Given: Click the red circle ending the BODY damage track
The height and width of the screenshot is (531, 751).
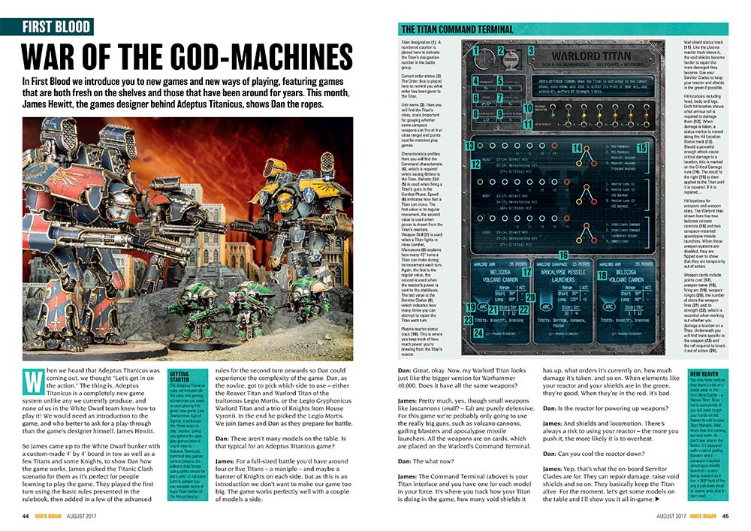Looking at the screenshot, I should [x=566, y=182].
